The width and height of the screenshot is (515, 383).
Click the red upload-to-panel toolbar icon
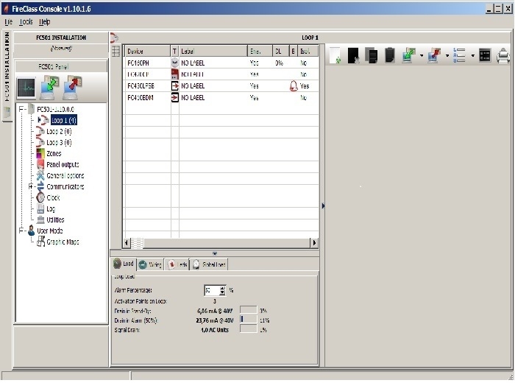(434, 55)
